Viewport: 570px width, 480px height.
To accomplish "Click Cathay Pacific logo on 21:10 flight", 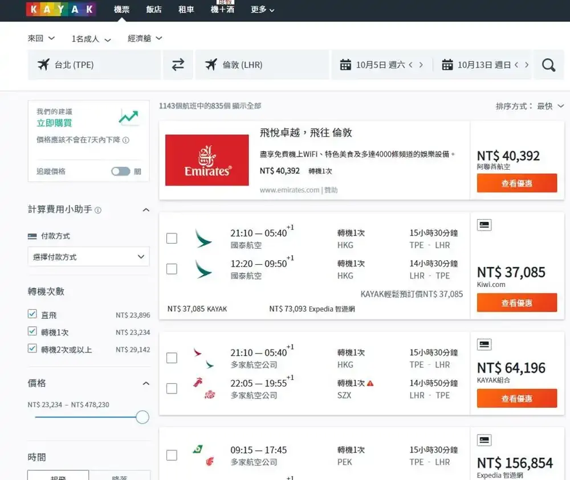I will pos(203,239).
